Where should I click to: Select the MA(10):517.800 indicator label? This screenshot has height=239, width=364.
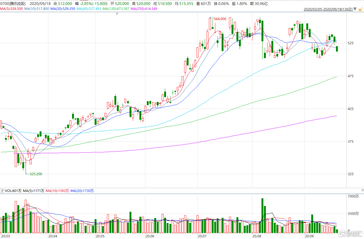click(x=37, y=9)
